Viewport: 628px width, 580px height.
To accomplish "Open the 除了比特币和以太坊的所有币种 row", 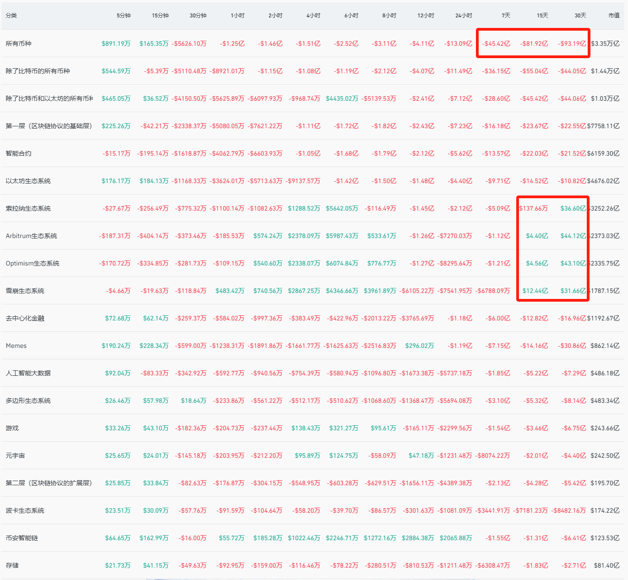I will point(49,98).
